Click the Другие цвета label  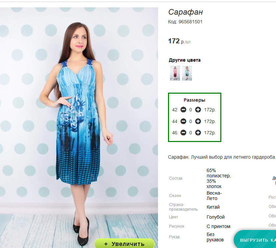pos(185,60)
